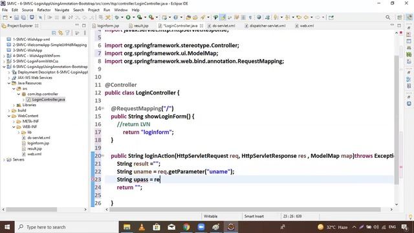This screenshot has height=233, width=414.
Task: Expand the 4-SMVC - WishAppWithForm project
Action: (4, 56)
